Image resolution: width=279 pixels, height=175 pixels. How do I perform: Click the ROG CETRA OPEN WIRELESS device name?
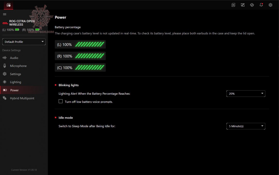pos(22,23)
